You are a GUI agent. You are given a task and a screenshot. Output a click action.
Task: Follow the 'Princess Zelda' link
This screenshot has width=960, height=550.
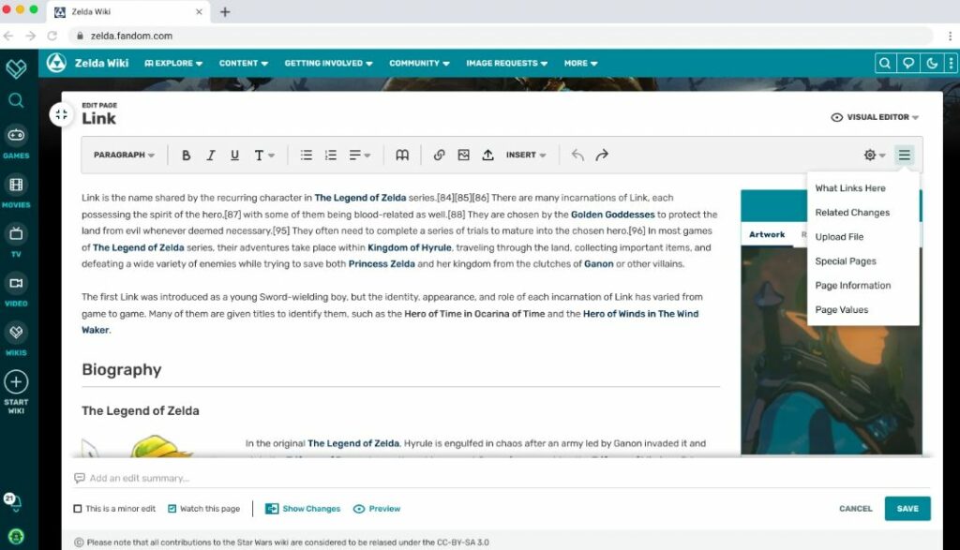tap(382, 264)
